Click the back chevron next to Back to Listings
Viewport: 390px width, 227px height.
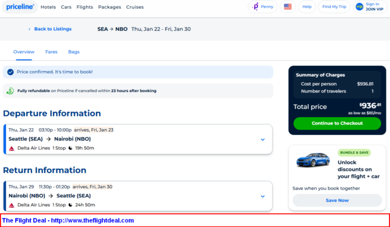(29, 29)
